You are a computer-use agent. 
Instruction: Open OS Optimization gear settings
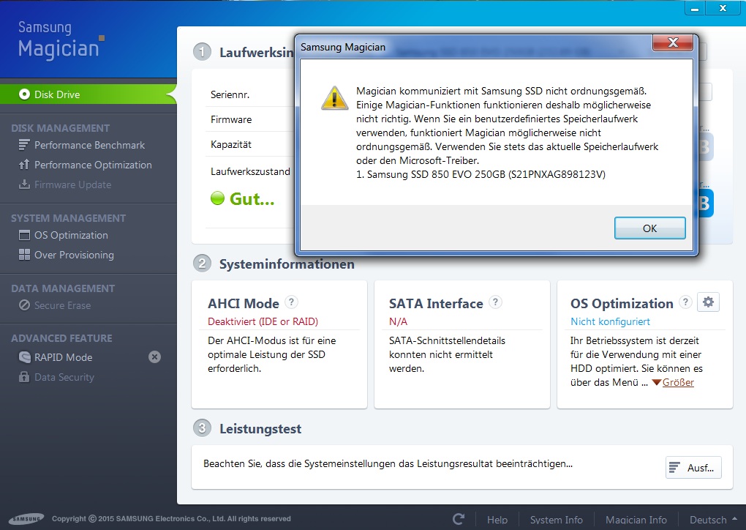708,302
